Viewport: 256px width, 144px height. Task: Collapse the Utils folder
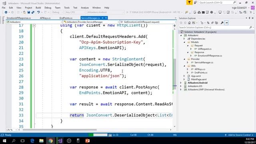[184, 66]
